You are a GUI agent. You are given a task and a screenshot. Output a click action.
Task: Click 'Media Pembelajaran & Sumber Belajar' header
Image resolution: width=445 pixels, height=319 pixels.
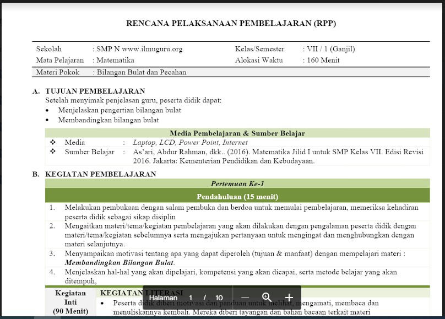pos(237,133)
